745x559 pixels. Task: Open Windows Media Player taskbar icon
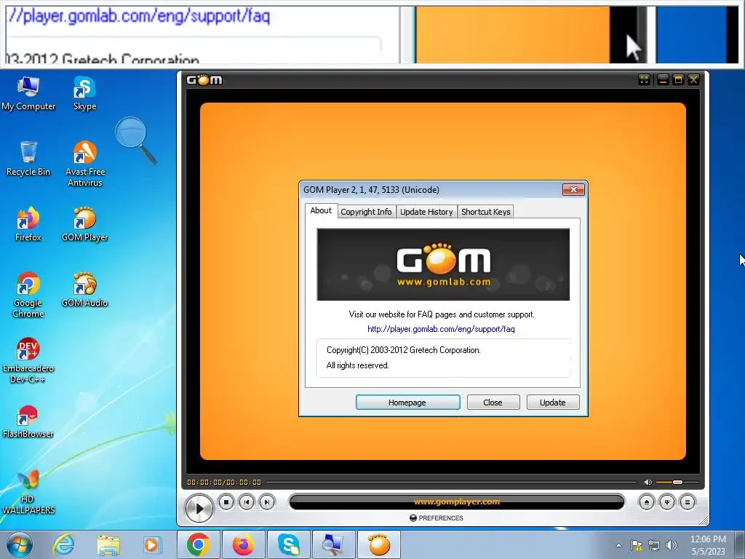pos(152,544)
